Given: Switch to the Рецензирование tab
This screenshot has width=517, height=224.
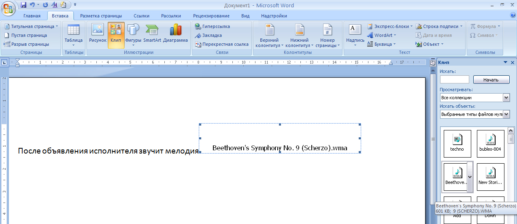Looking at the screenshot, I should pos(211,16).
